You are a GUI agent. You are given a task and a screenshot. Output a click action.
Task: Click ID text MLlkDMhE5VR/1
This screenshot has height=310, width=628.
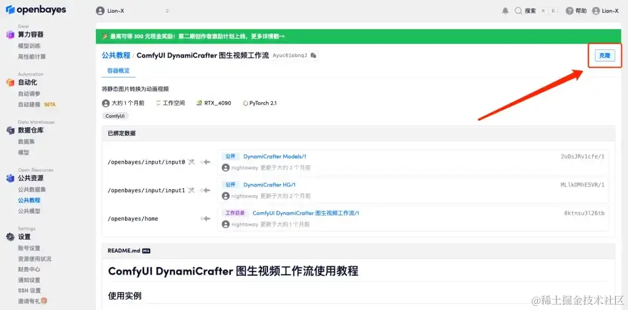coord(582,185)
